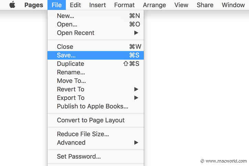Open the Pages application menu
The height and width of the screenshot is (166, 249).
[34, 5]
